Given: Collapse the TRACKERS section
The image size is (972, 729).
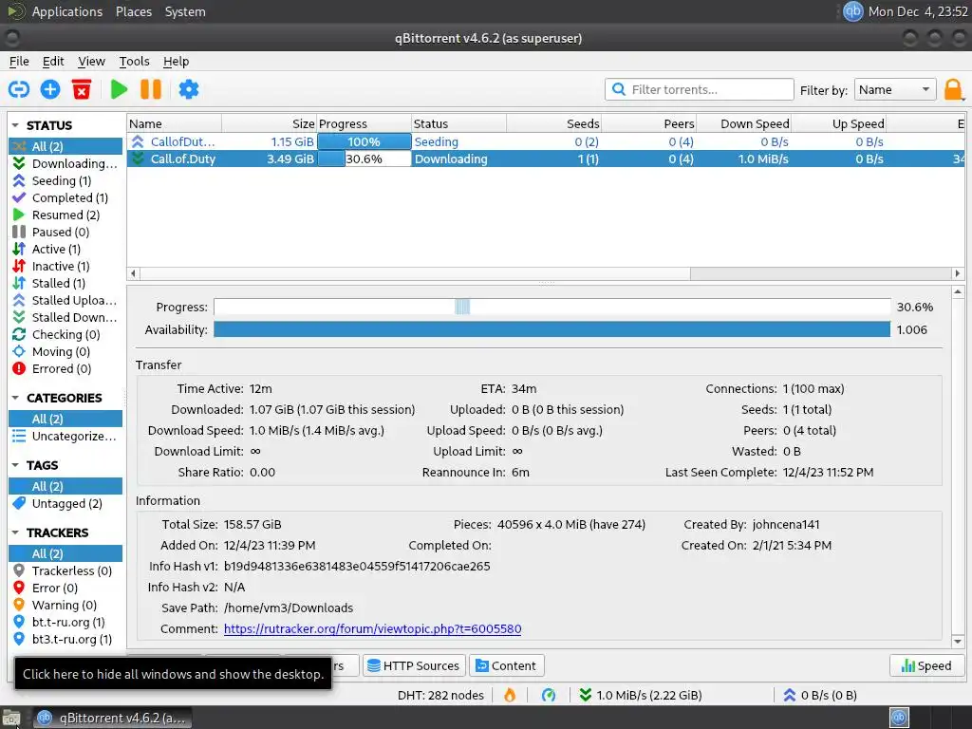Looking at the screenshot, I should pos(15,533).
